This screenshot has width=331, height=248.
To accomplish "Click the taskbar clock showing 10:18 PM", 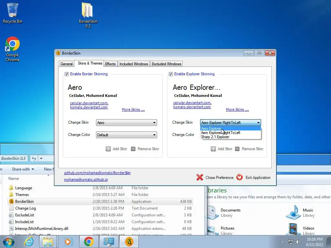I will [x=315, y=242].
